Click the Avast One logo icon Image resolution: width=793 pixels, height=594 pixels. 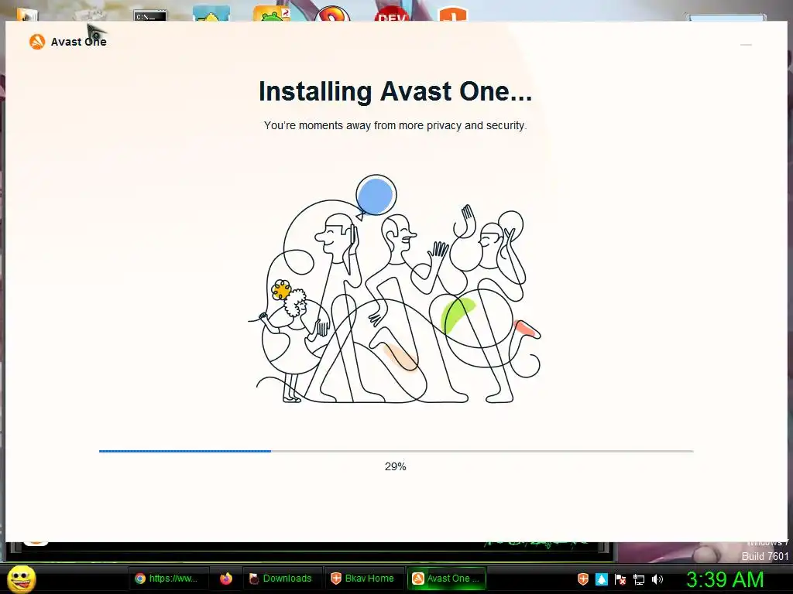pos(37,42)
